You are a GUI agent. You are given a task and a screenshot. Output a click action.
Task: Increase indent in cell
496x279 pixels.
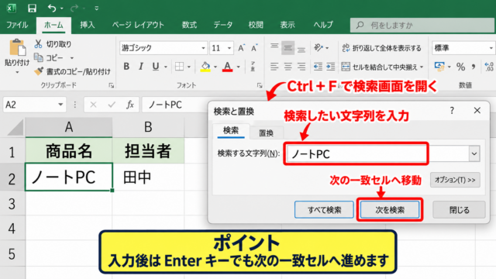point(331,67)
